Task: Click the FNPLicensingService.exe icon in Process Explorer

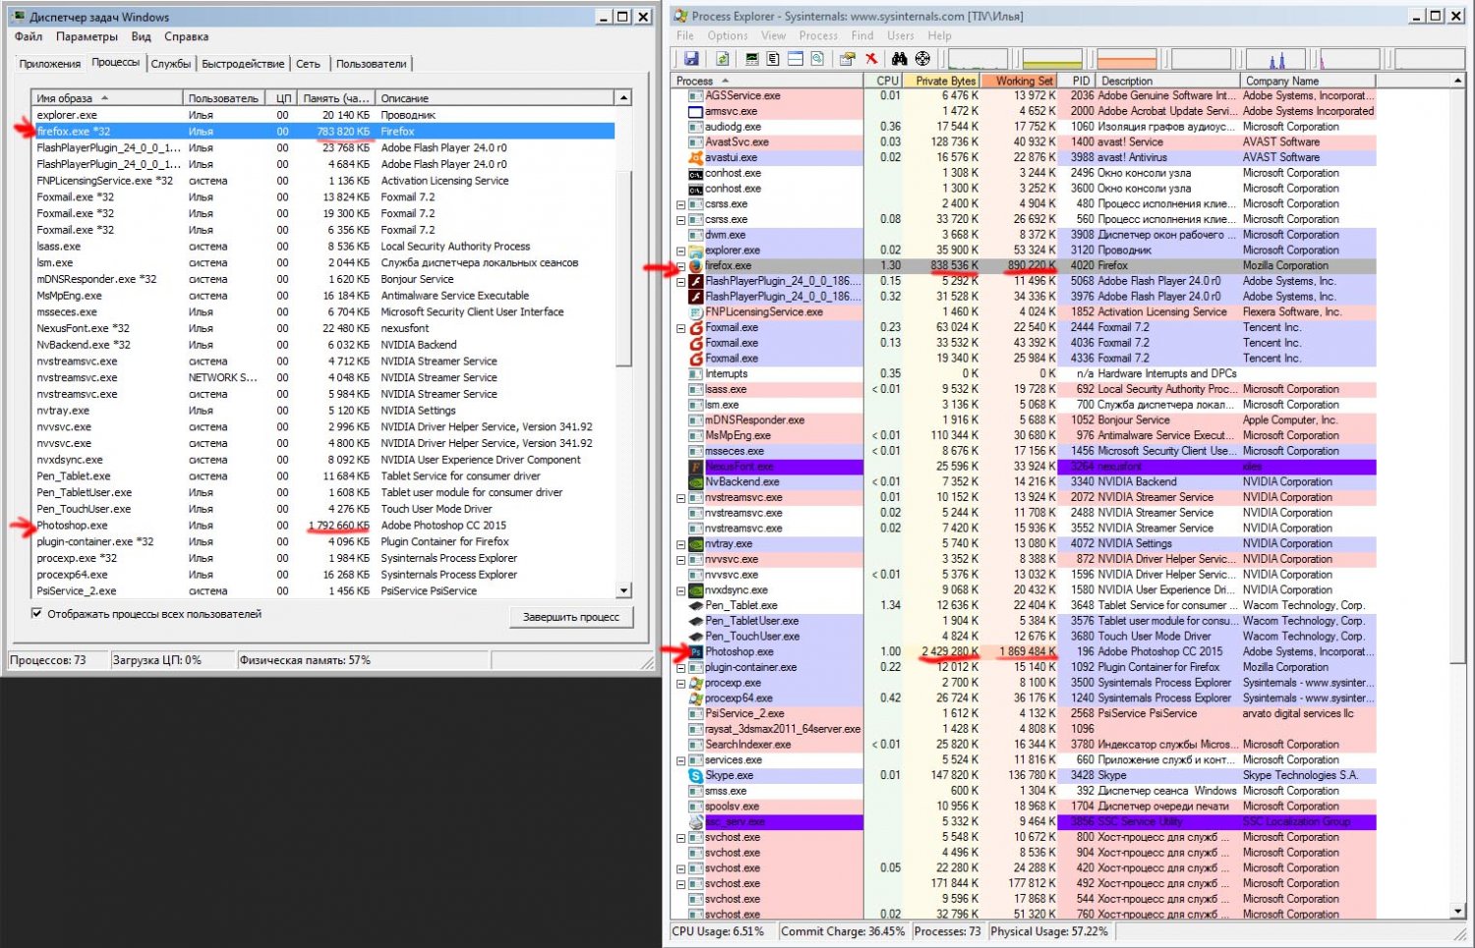Action: point(696,312)
